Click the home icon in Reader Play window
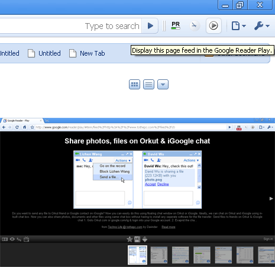The image size is (275, 267). [24, 127]
